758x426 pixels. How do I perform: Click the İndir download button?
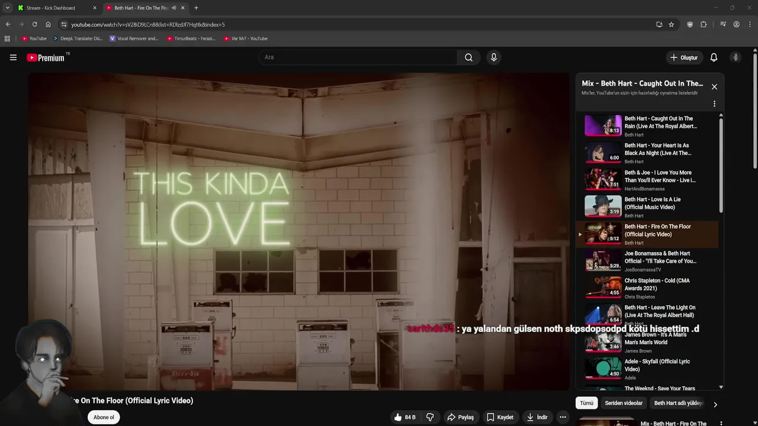(537, 417)
